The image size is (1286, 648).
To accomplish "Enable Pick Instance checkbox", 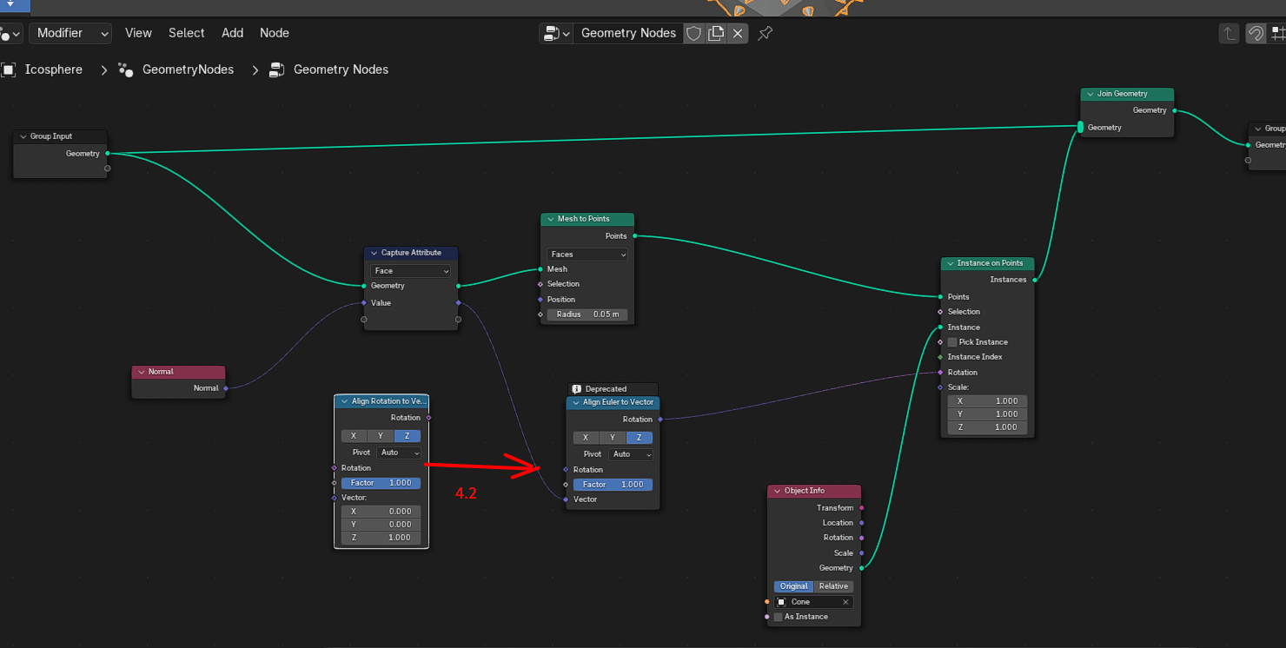I will pyautogui.click(x=951, y=342).
